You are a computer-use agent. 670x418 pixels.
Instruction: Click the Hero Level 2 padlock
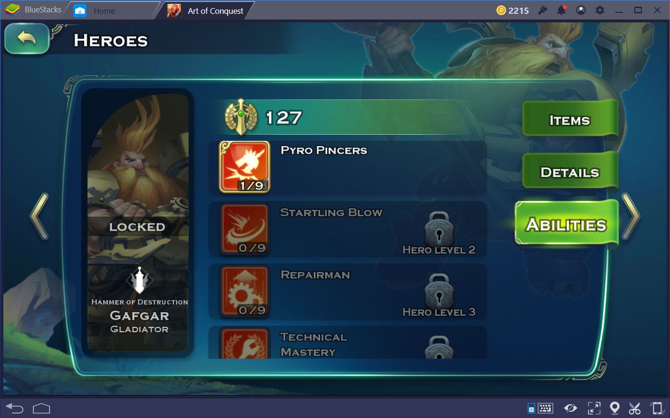(x=439, y=229)
